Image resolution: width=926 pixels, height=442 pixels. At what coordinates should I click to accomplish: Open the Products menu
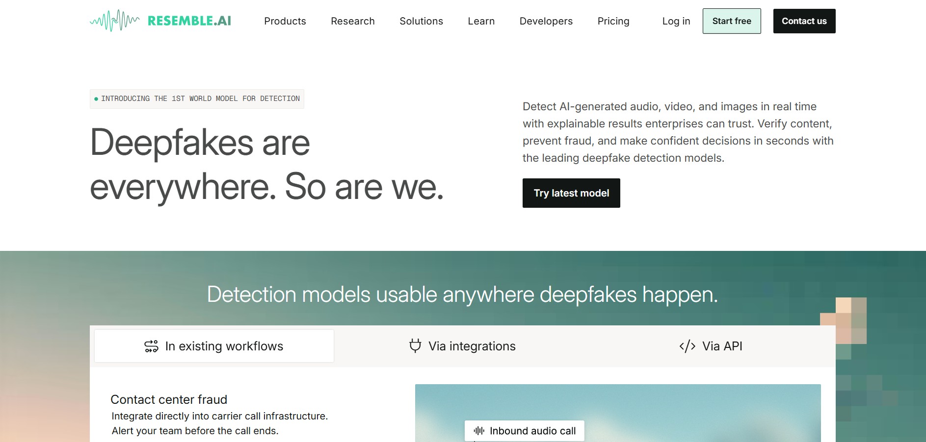(x=285, y=21)
